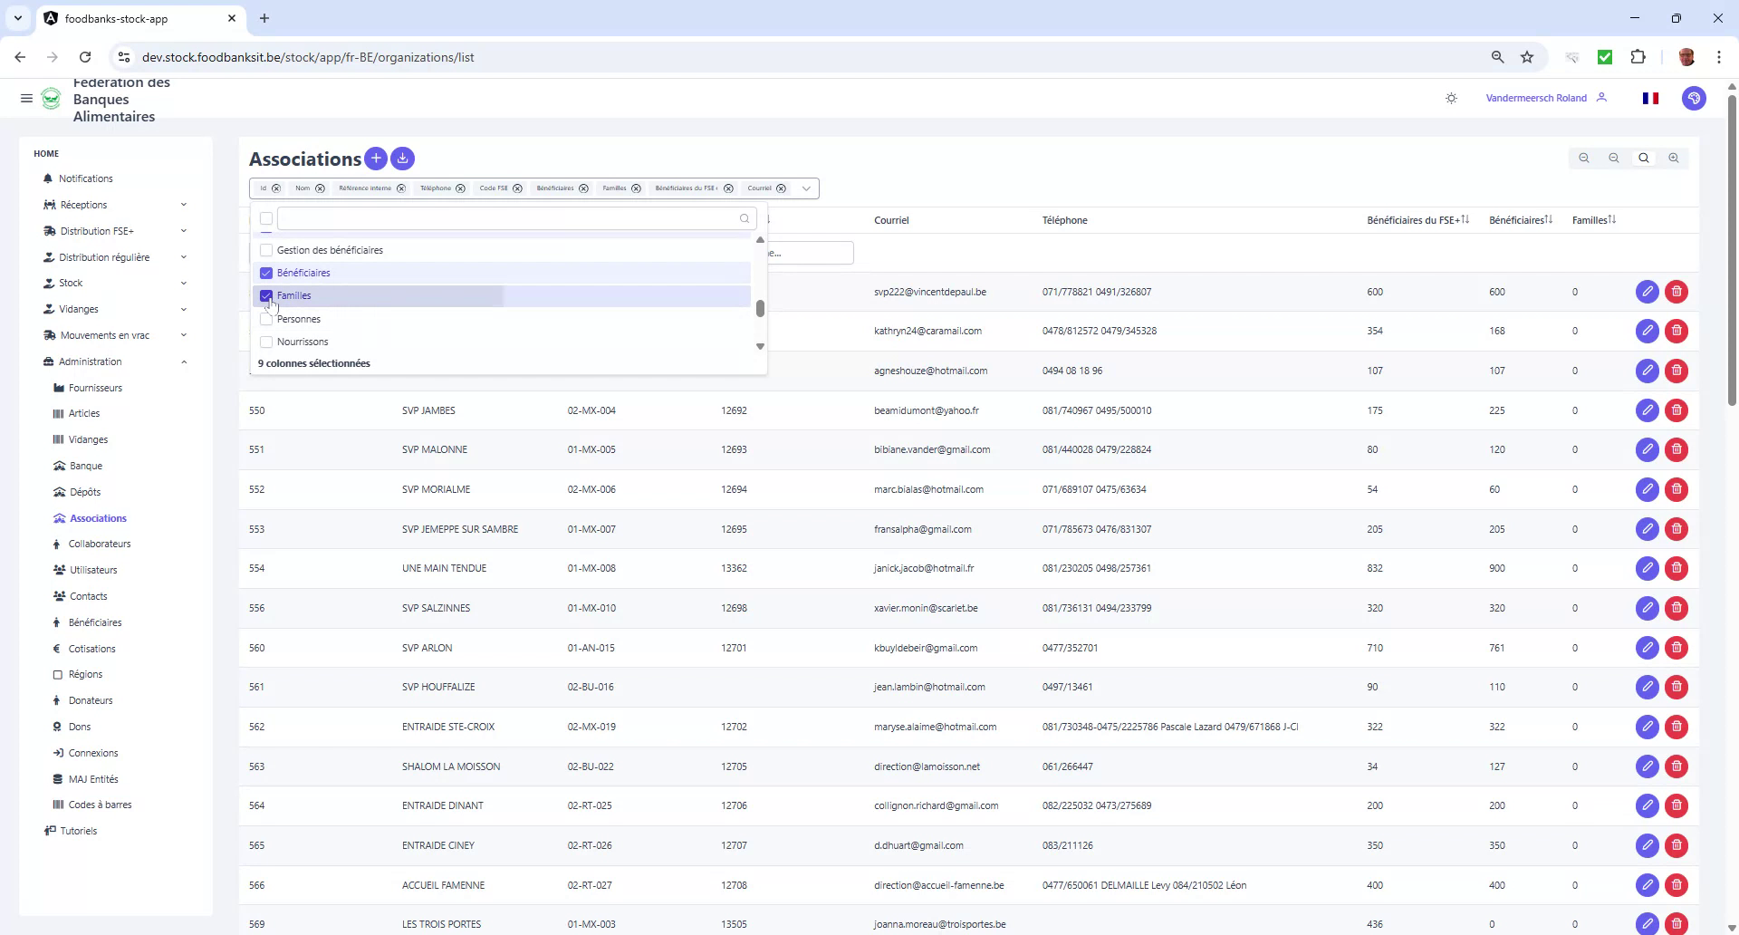Viewport: 1739px width, 935px height.
Task: Expand hidden filter chips with chevron arrow
Action: click(x=806, y=188)
